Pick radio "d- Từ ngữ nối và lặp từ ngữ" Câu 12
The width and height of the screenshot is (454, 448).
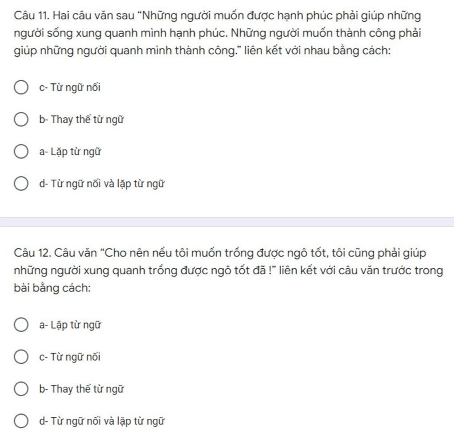[21, 421]
